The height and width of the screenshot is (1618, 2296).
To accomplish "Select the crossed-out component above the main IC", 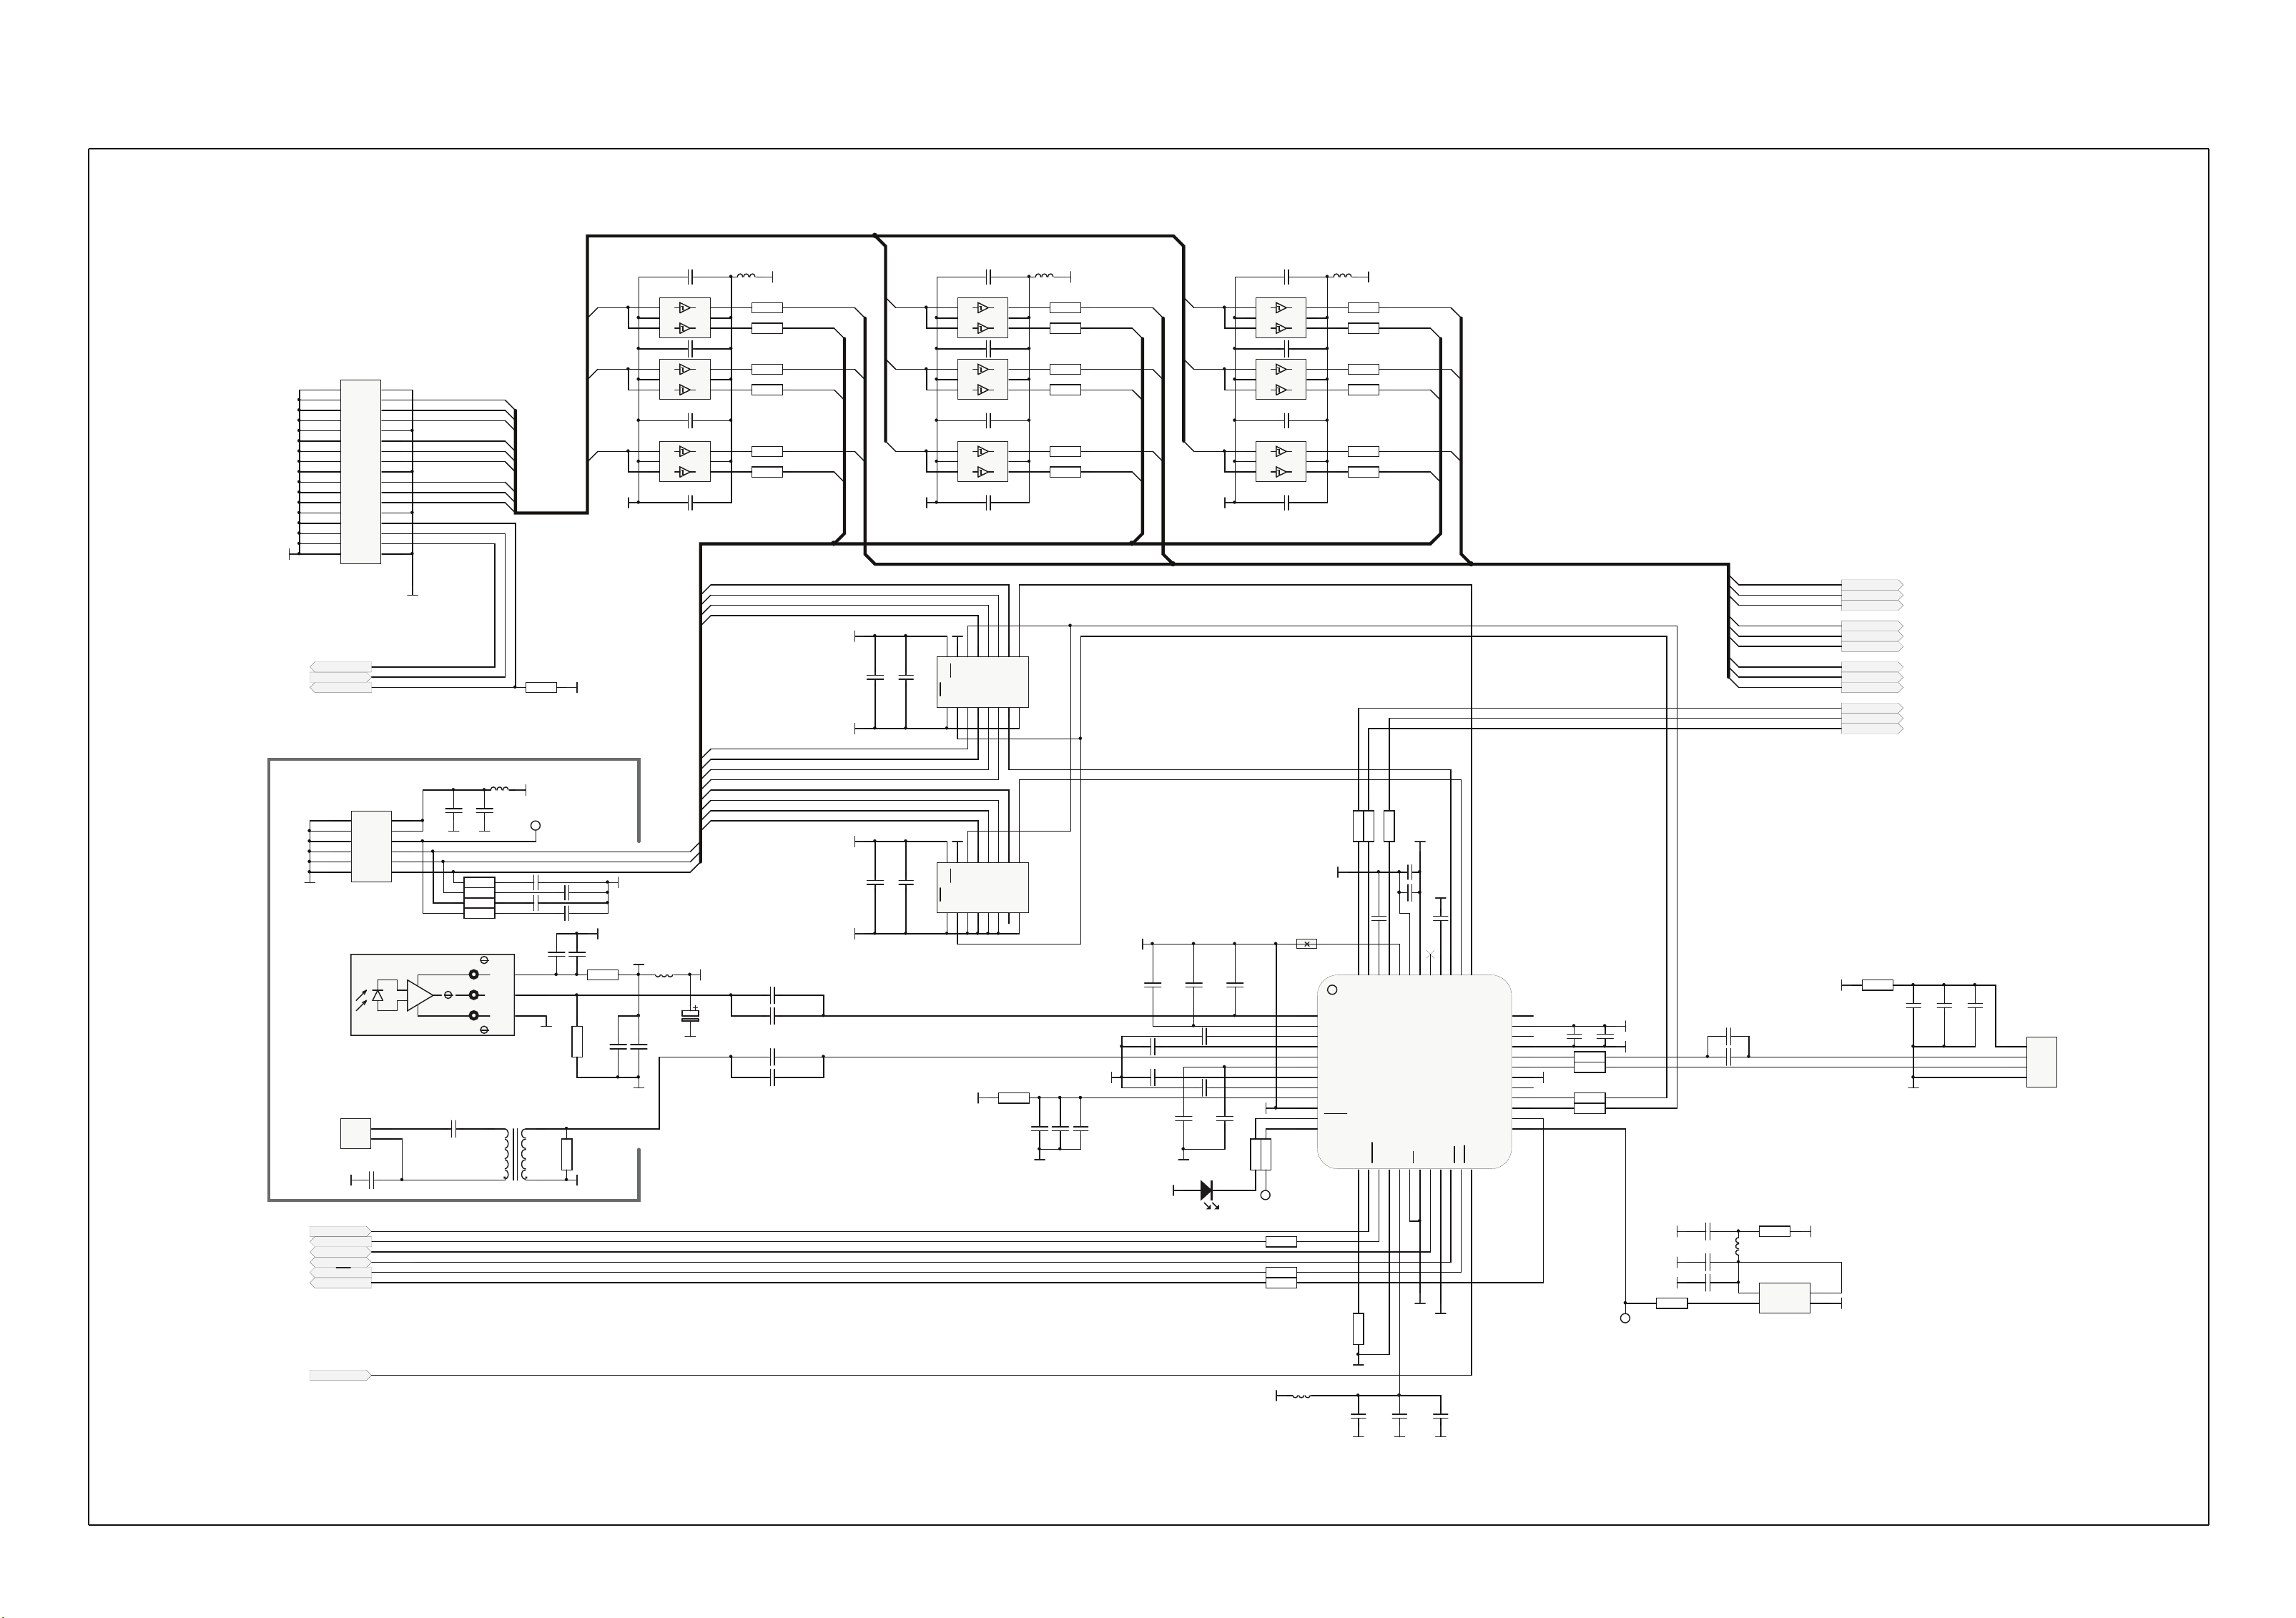I will (x=1306, y=943).
